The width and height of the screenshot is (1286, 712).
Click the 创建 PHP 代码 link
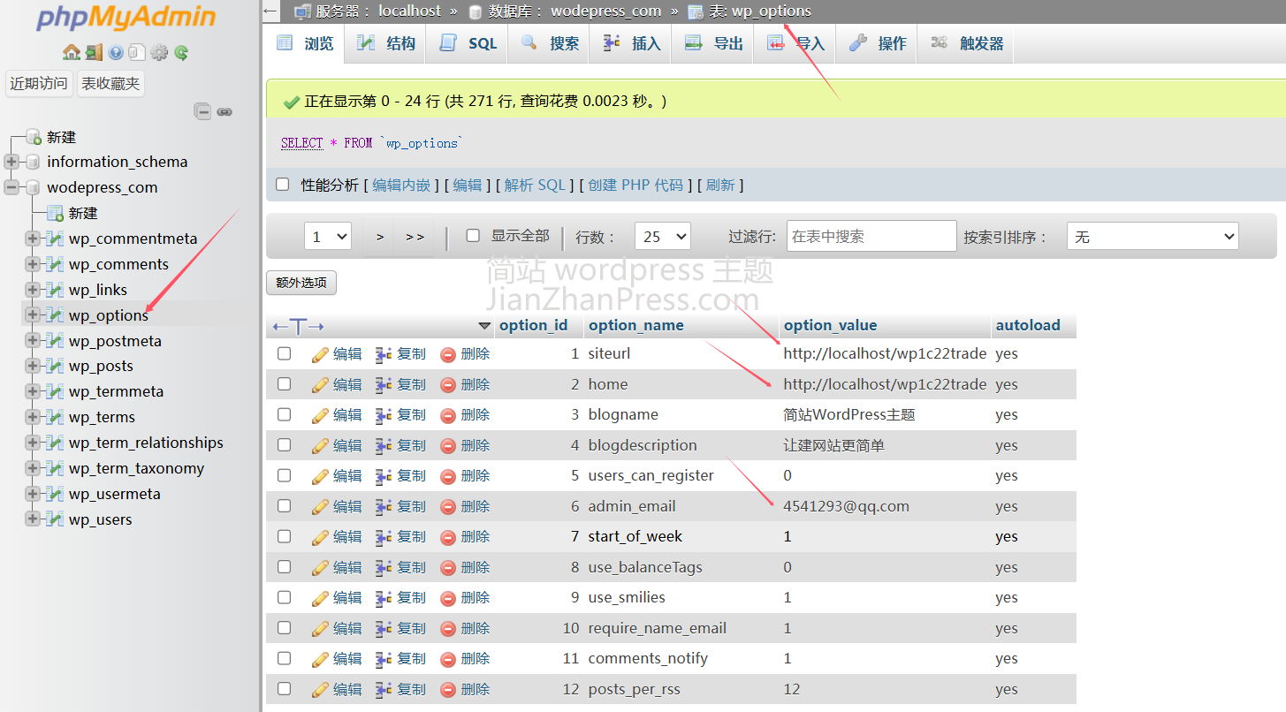click(635, 185)
